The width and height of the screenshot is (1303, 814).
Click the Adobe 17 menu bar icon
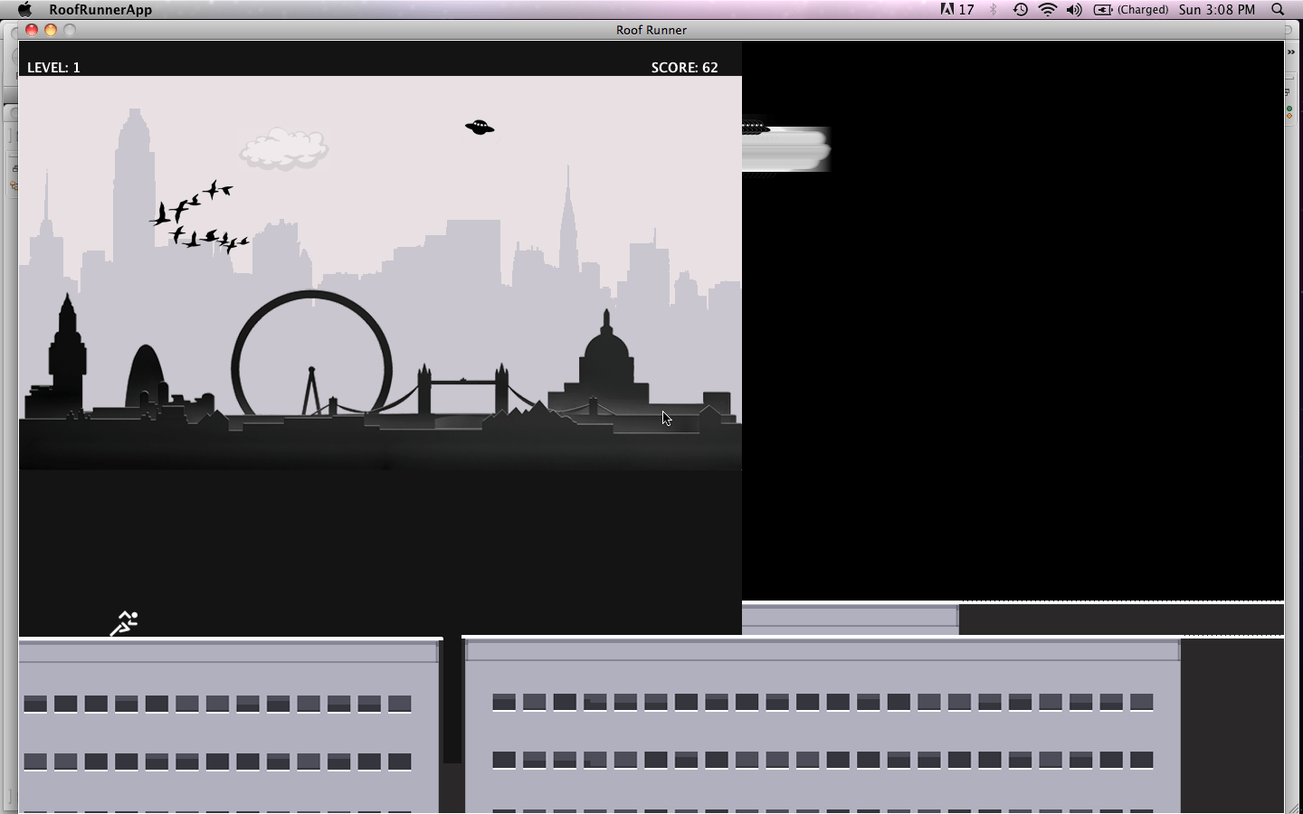[x=957, y=9]
